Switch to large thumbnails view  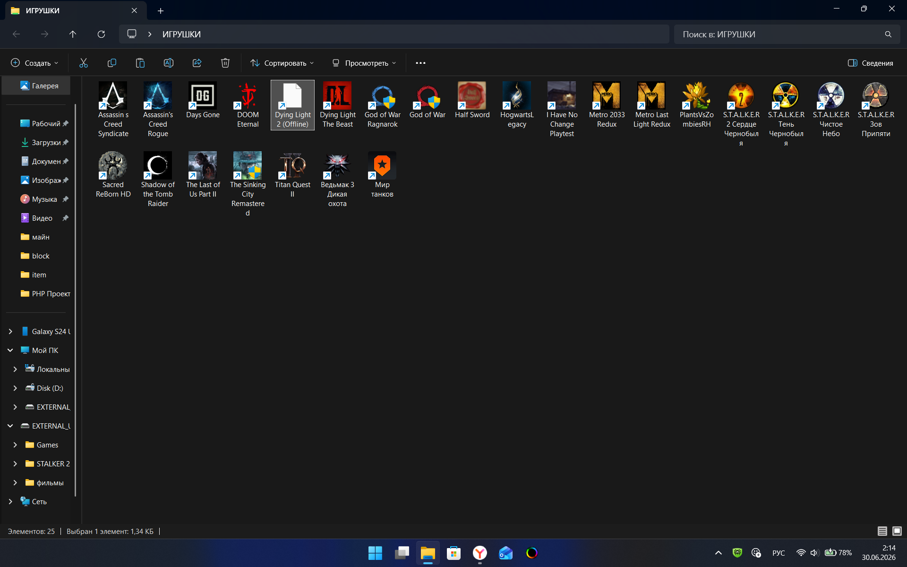(x=897, y=531)
